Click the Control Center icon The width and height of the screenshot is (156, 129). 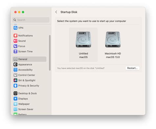tap(15, 75)
